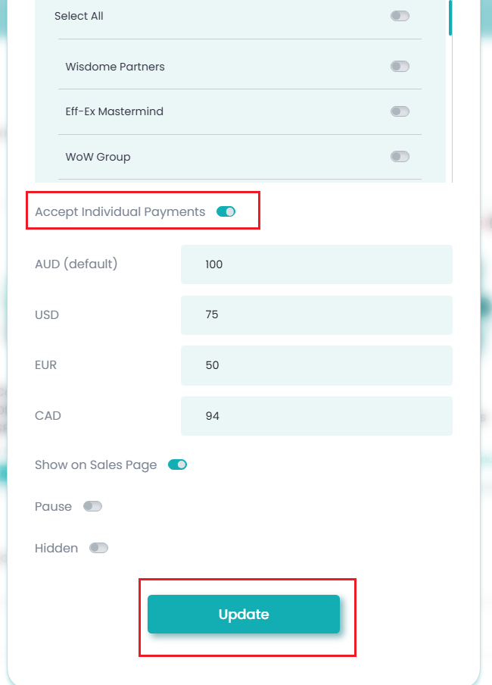Turn off Show on Sales Page
Screen dimensions: 492x685
pos(177,464)
